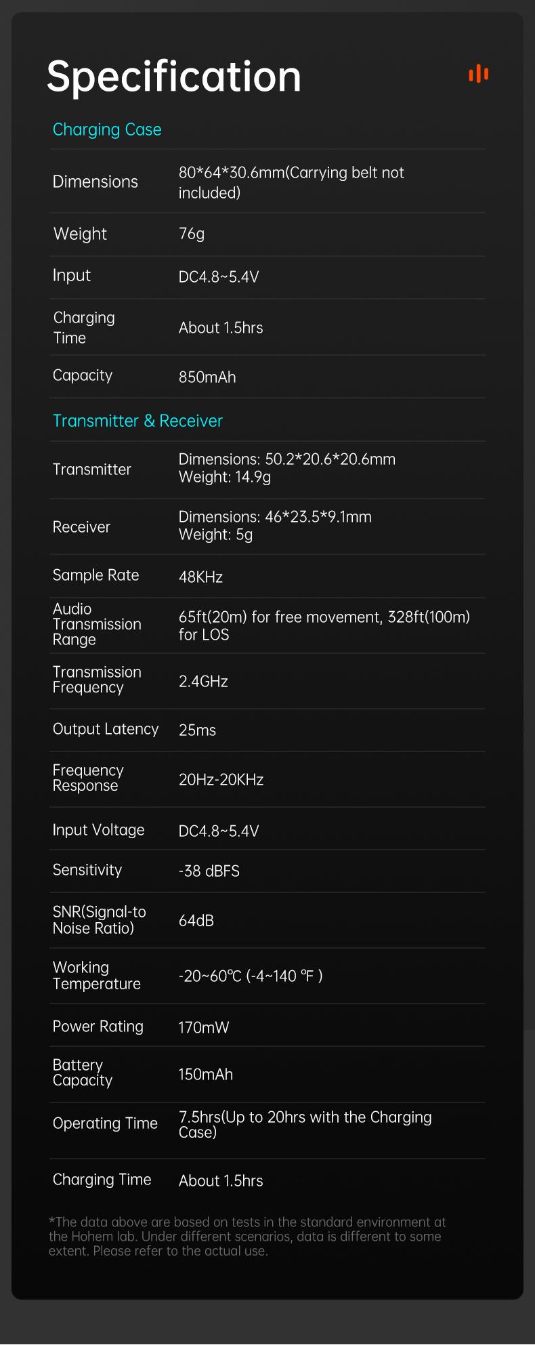535x1345 pixels.
Task: Click the Specification title heading
Action: tap(174, 76)
